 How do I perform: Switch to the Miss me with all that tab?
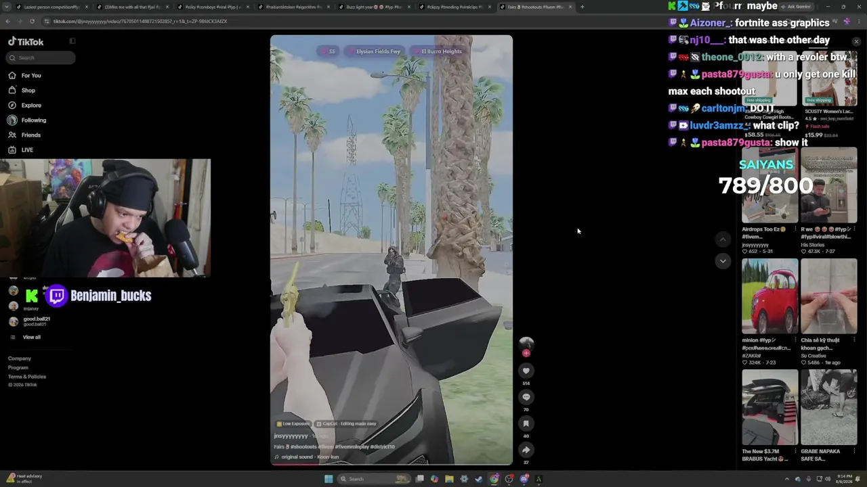point(133,7)
